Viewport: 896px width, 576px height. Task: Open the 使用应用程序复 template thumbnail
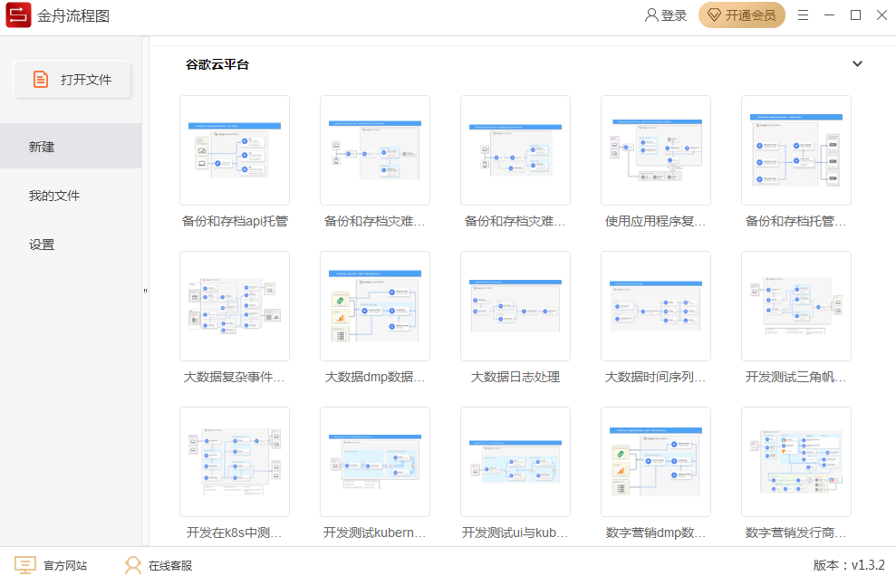[x=656, y=150]
